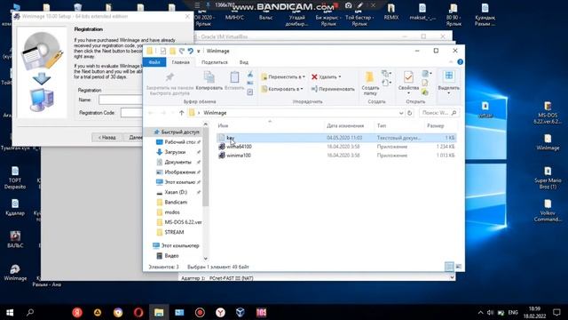Click the up arrow navigation icon
The height and width of the screenshot is (320, 568).
tap(181, 113)
